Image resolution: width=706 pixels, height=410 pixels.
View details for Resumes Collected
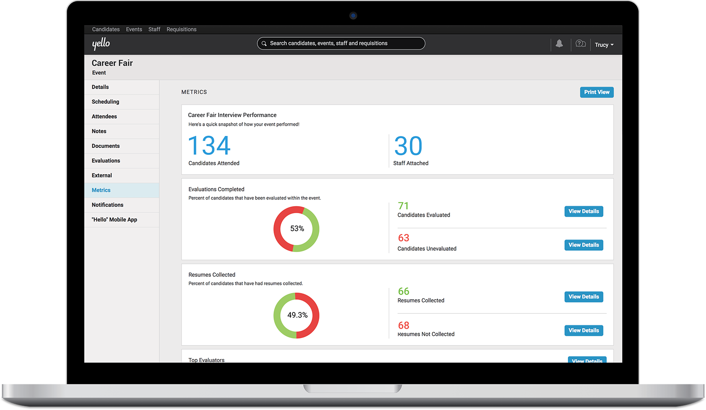click(584, 297)
